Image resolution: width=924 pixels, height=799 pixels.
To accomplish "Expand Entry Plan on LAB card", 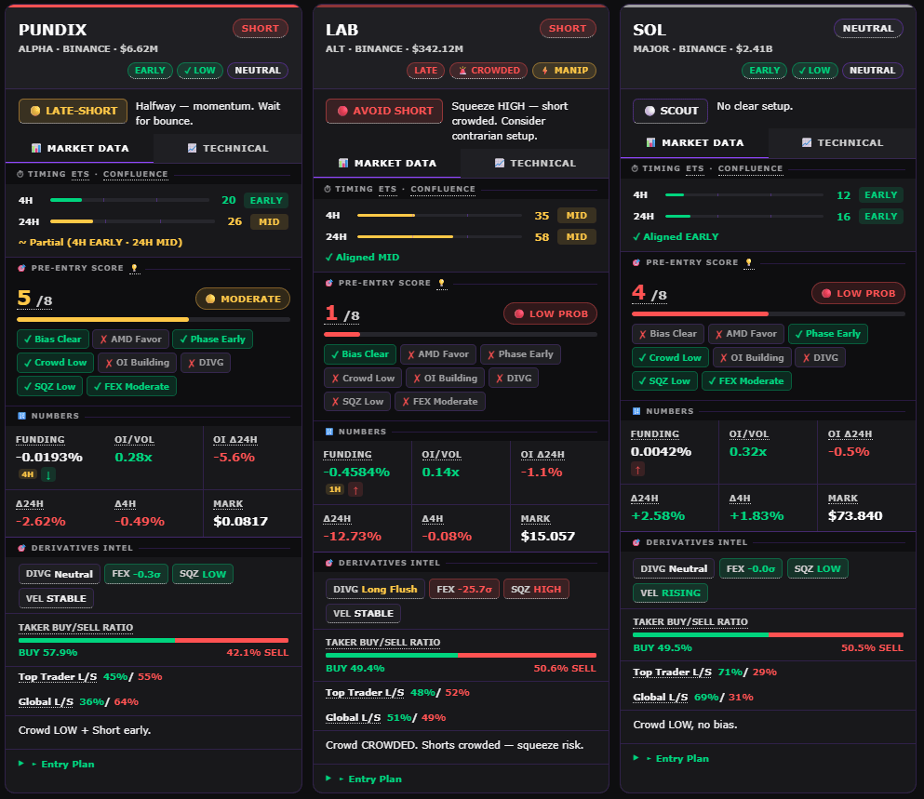I will point(364,779).
